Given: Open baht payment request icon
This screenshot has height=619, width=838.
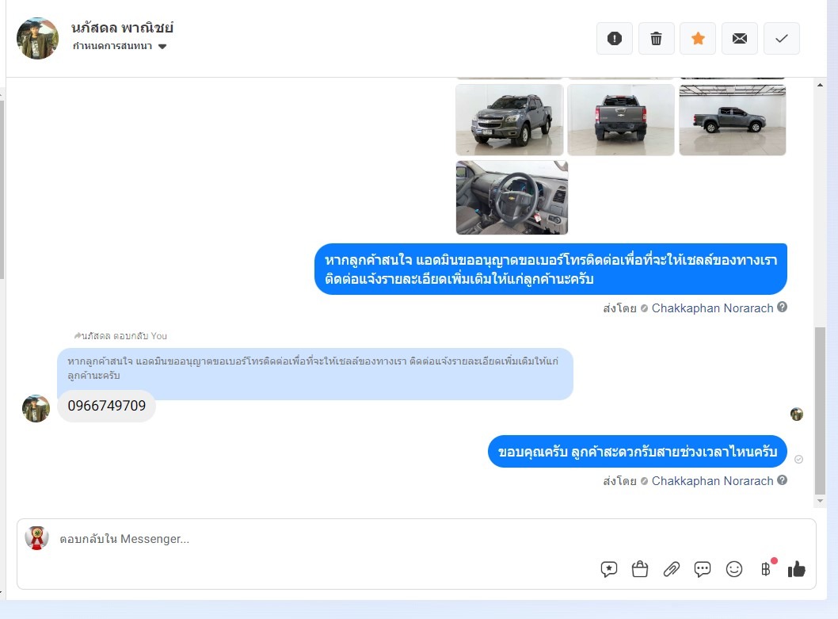Looking at the screenshot, I should coord(767,569).
